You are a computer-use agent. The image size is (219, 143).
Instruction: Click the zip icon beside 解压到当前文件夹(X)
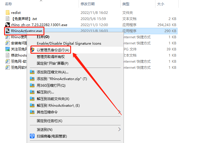pyautogui.click(x=32, y=99)
